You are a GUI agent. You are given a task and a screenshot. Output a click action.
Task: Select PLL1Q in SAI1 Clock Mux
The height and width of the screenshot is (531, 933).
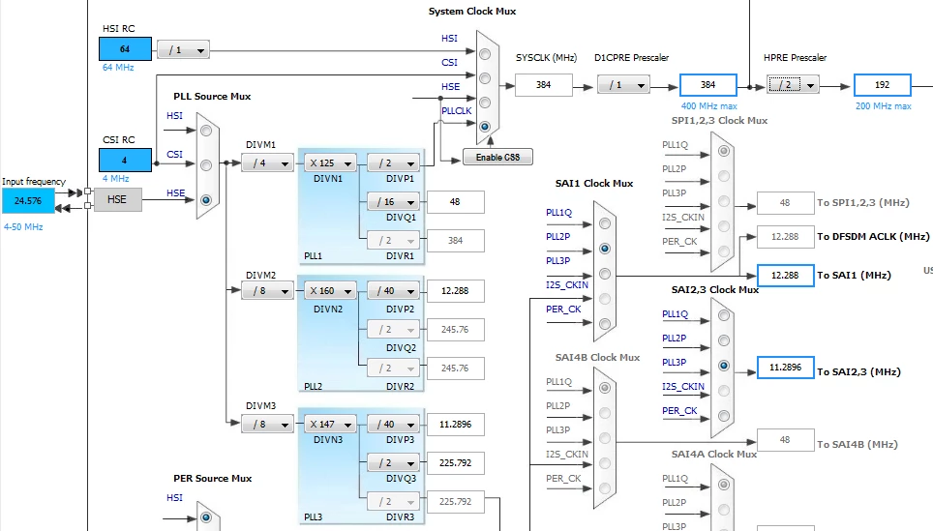pyautogui.click(x=605, y=223)
